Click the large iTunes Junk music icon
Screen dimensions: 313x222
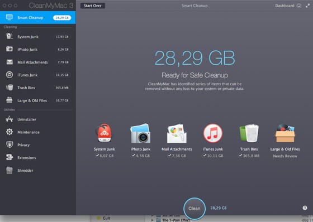click(213, 133)
